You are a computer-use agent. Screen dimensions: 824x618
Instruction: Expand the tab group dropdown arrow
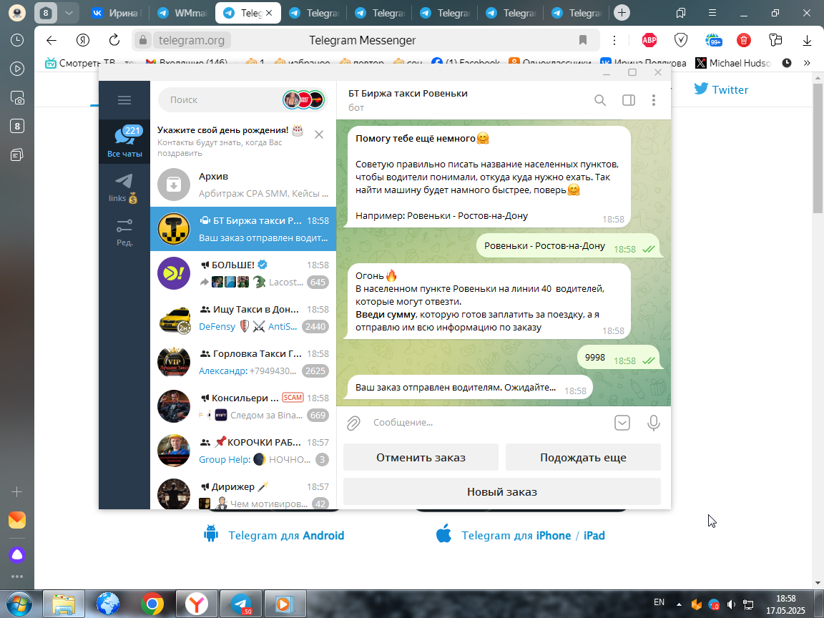69,13
